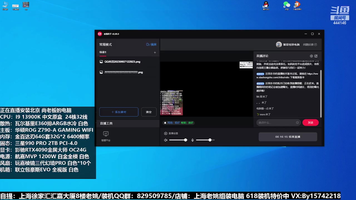The width and height of the screenshot is (356, 200).
Task: Click the 直播设置 gear icon
Action: [166, 133]
